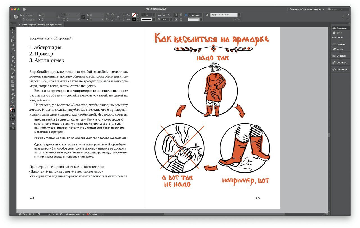360x228 pixels.
Task: Open the Образцы panel
Action: click(340, 56)
